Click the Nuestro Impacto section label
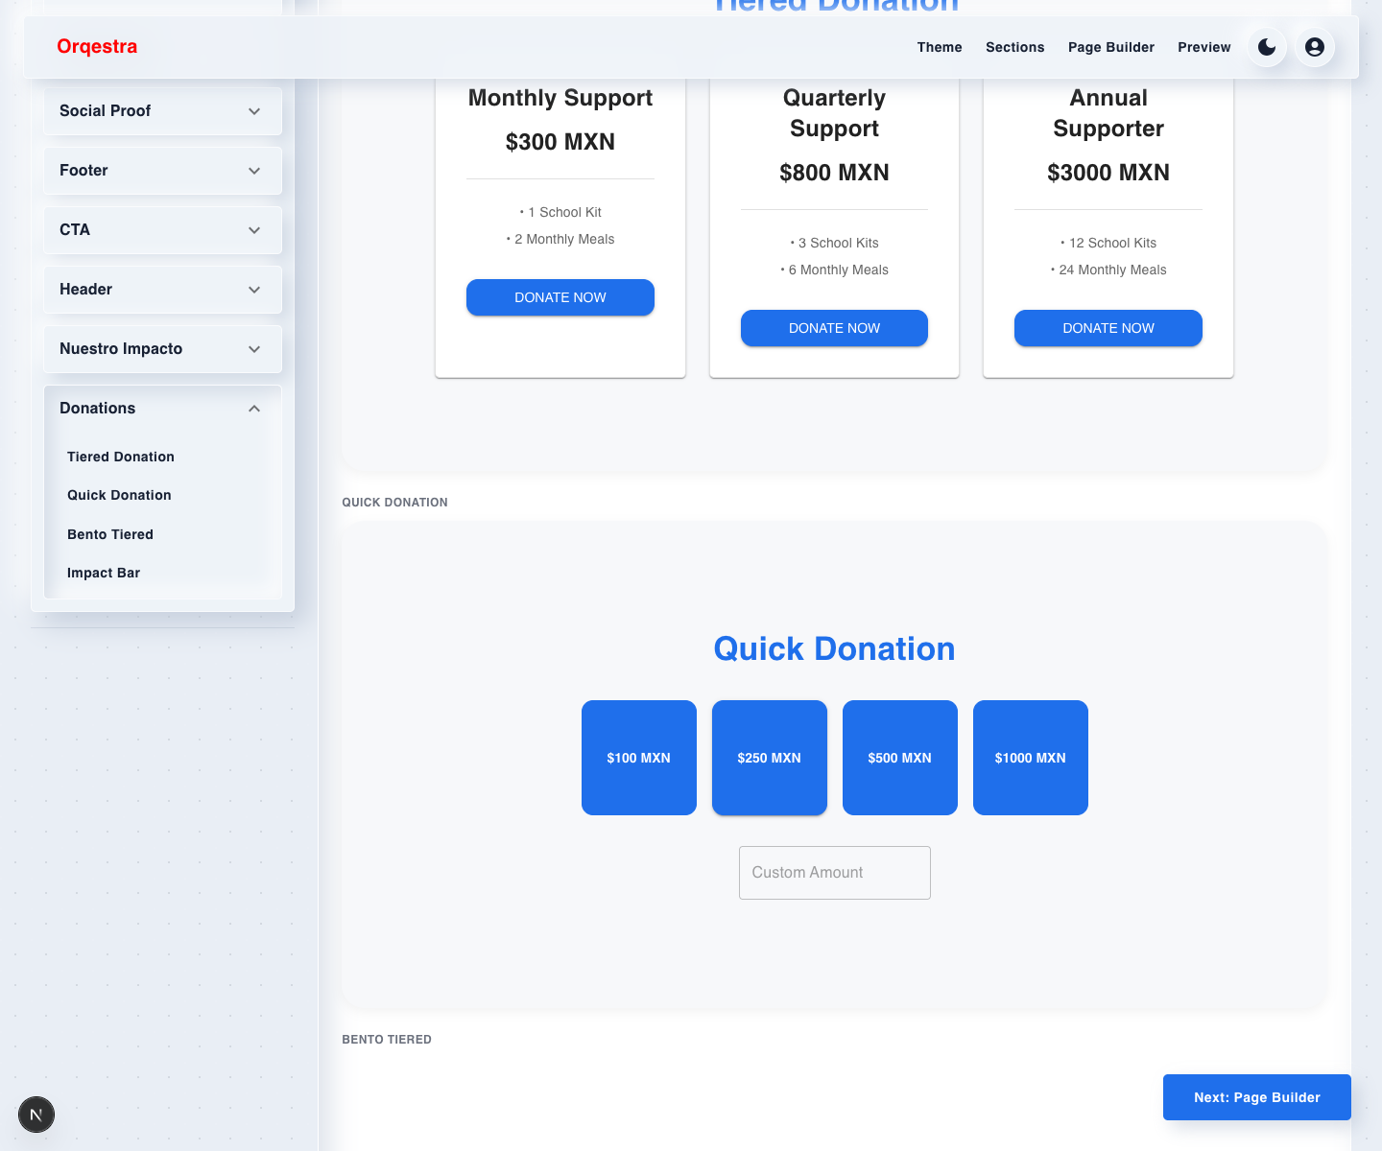The height and width of the screenshot is (1151, 1382). click(x=121, y=349)
